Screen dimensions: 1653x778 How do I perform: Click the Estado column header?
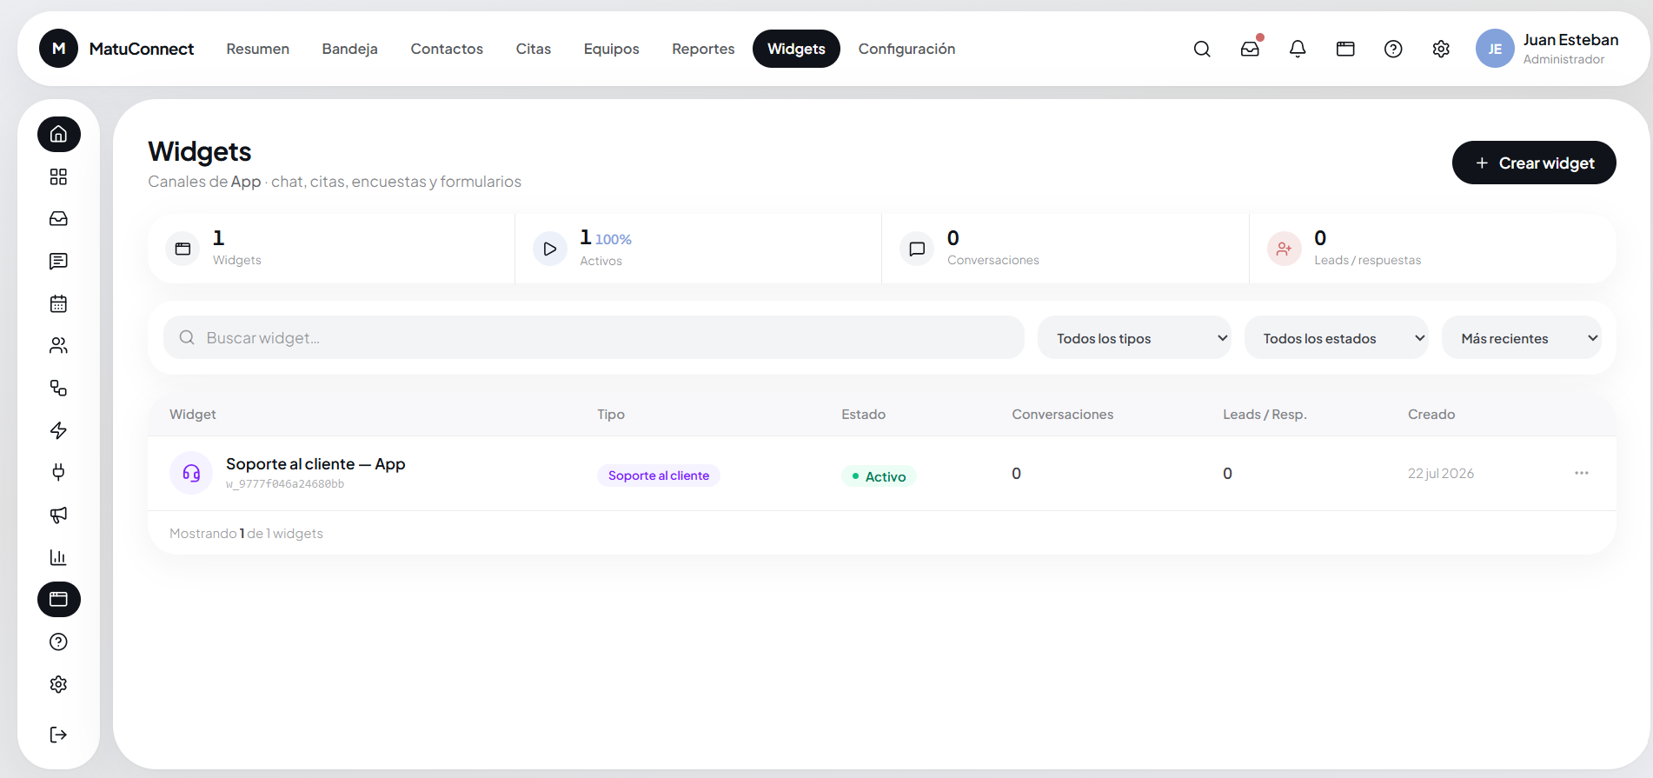tap(863, 415)
